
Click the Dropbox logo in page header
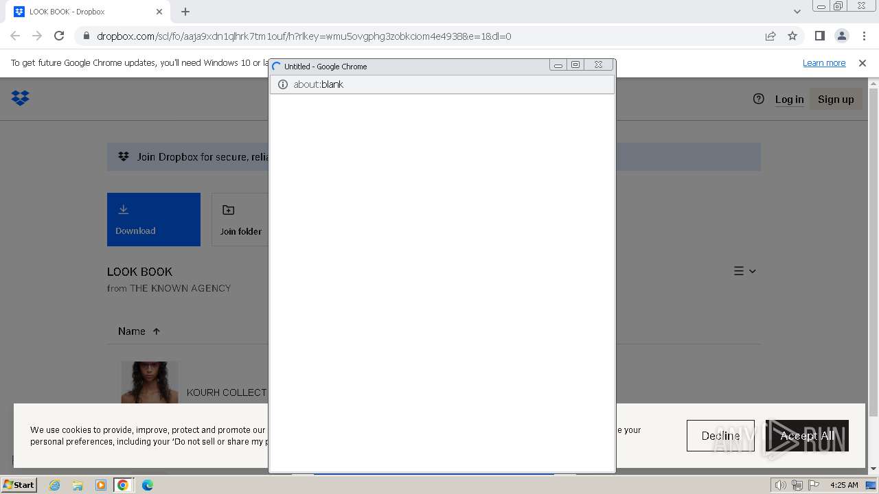(21, 98)
